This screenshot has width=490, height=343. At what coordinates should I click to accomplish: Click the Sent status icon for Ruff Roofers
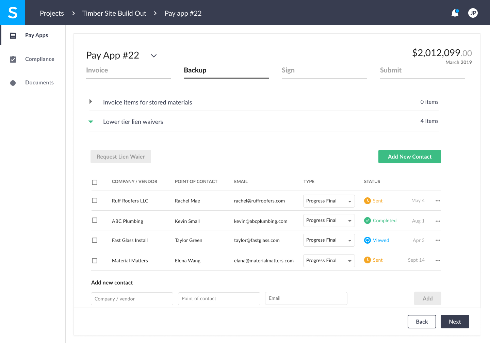click(x=367, y=201)
